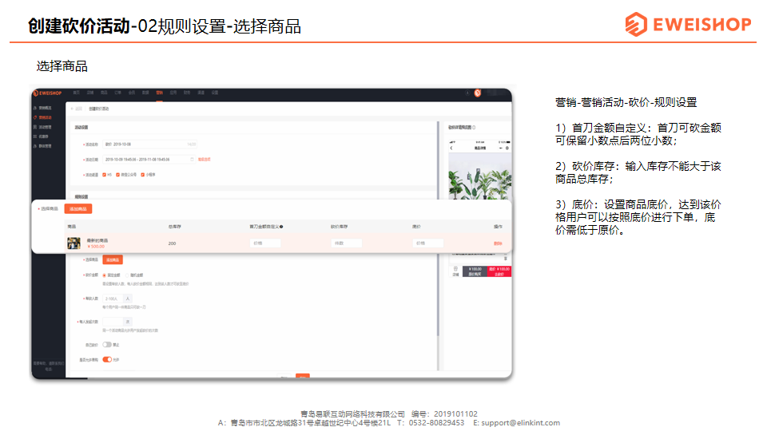Screen dimensions: 767x431
Task: Click the third sidebar item's icon
Action: pyautogui.click(x=35, y=127)
